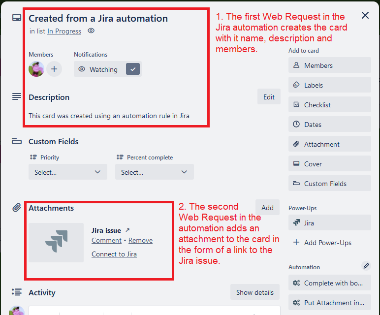
Task: Run the Complete with bo... automation
Action: point(330,283)
